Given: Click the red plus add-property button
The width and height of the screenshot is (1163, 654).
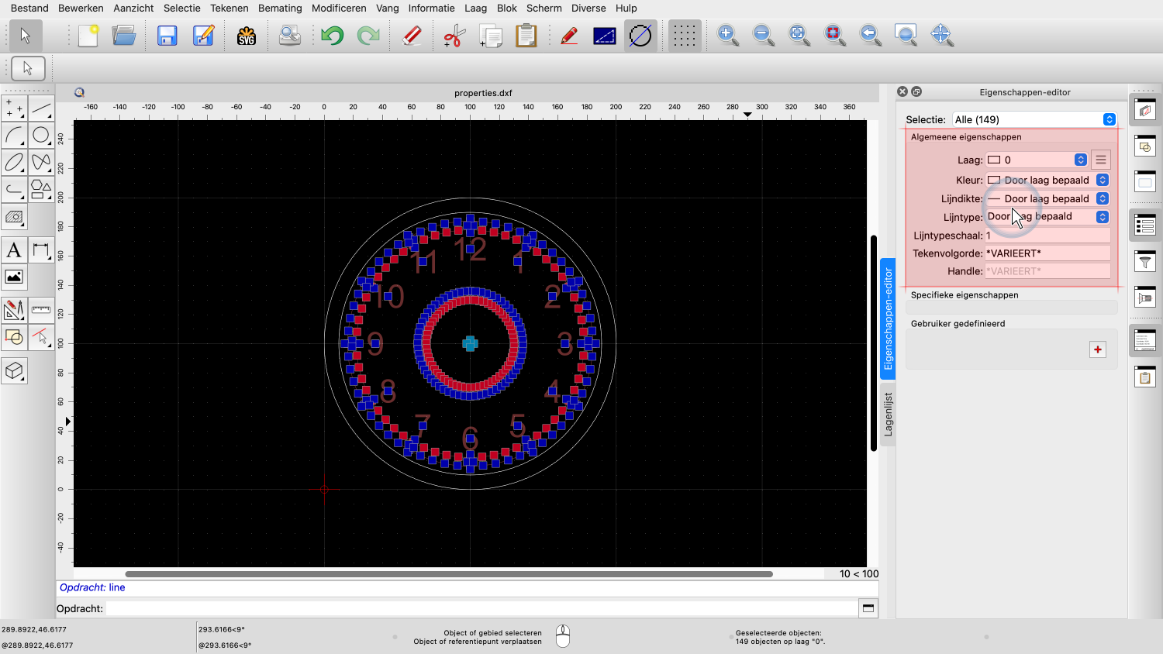Looking at the screenshot, I should 1097,349.
